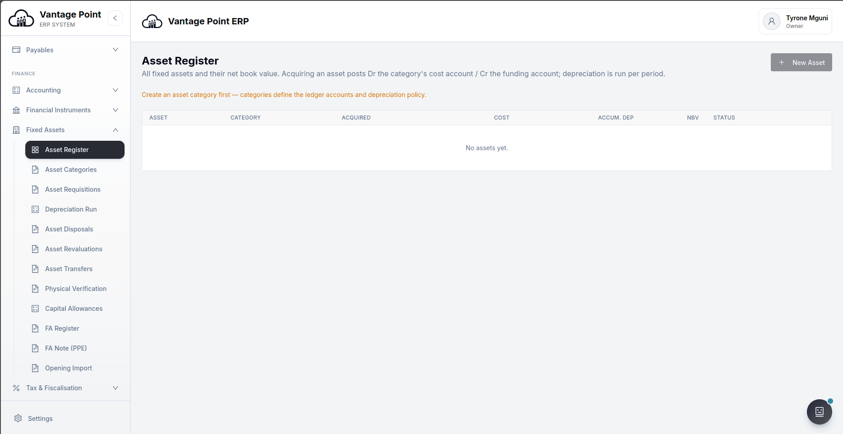The width and height of the screenshot is (843, 434).
Task: Expand the Tax & Fiscalisation chevron
Action: tap(116, 388)
